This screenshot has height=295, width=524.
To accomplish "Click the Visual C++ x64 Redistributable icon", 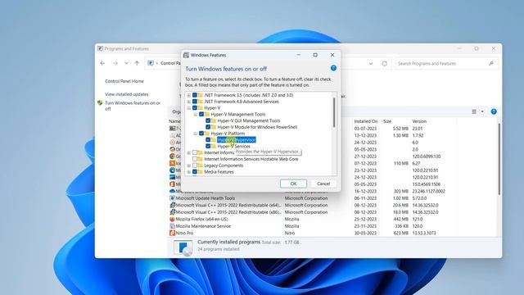I will [172, 205].
